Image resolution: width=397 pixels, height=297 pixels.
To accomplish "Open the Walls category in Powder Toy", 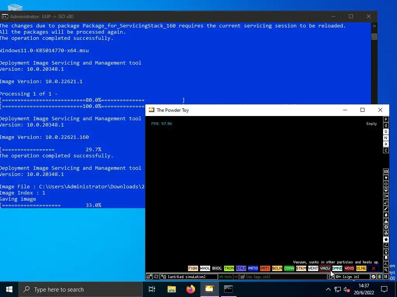I will click(386, 171).
